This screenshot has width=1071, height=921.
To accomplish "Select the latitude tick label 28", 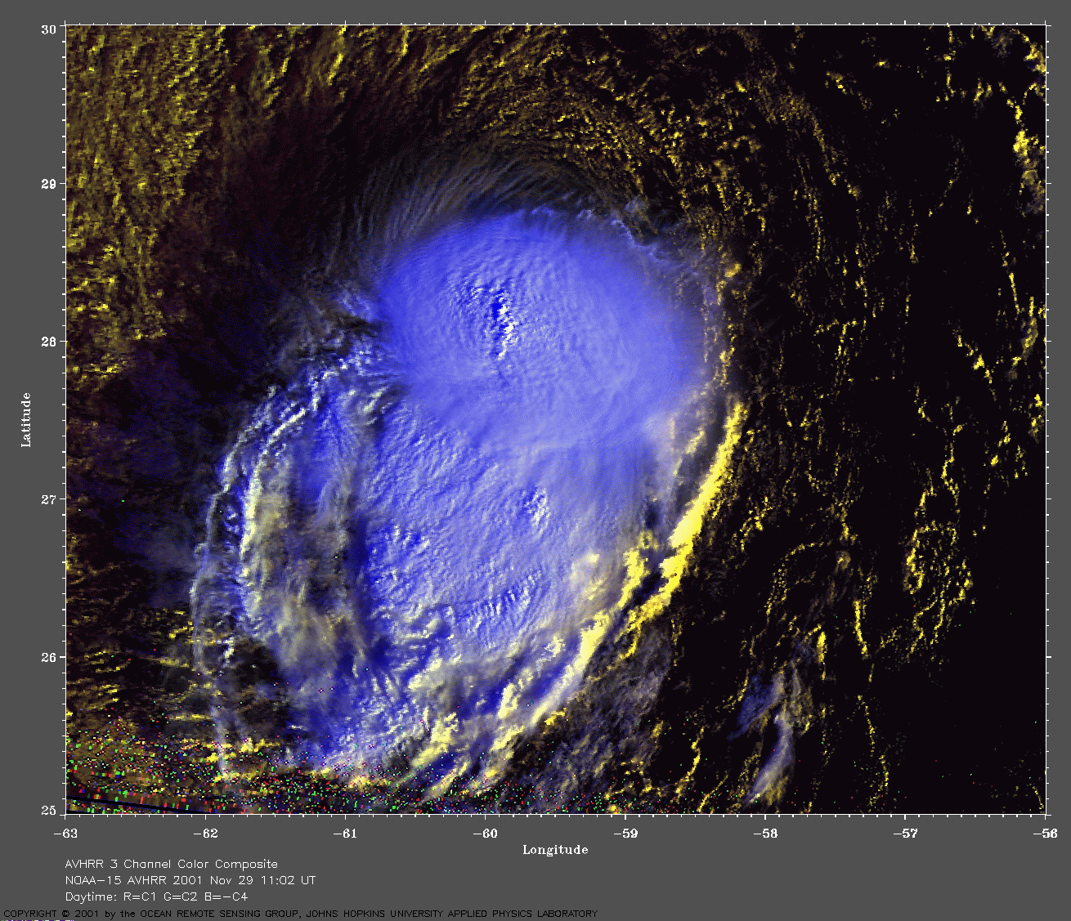I will pyautogui.click(x=48, y=342).
